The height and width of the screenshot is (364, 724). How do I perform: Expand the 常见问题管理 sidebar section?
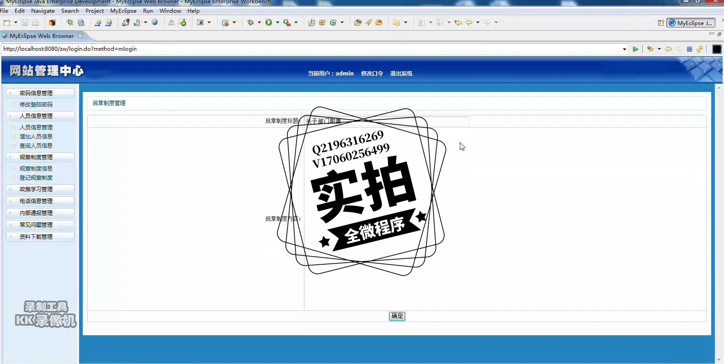(x=40, y=225)
